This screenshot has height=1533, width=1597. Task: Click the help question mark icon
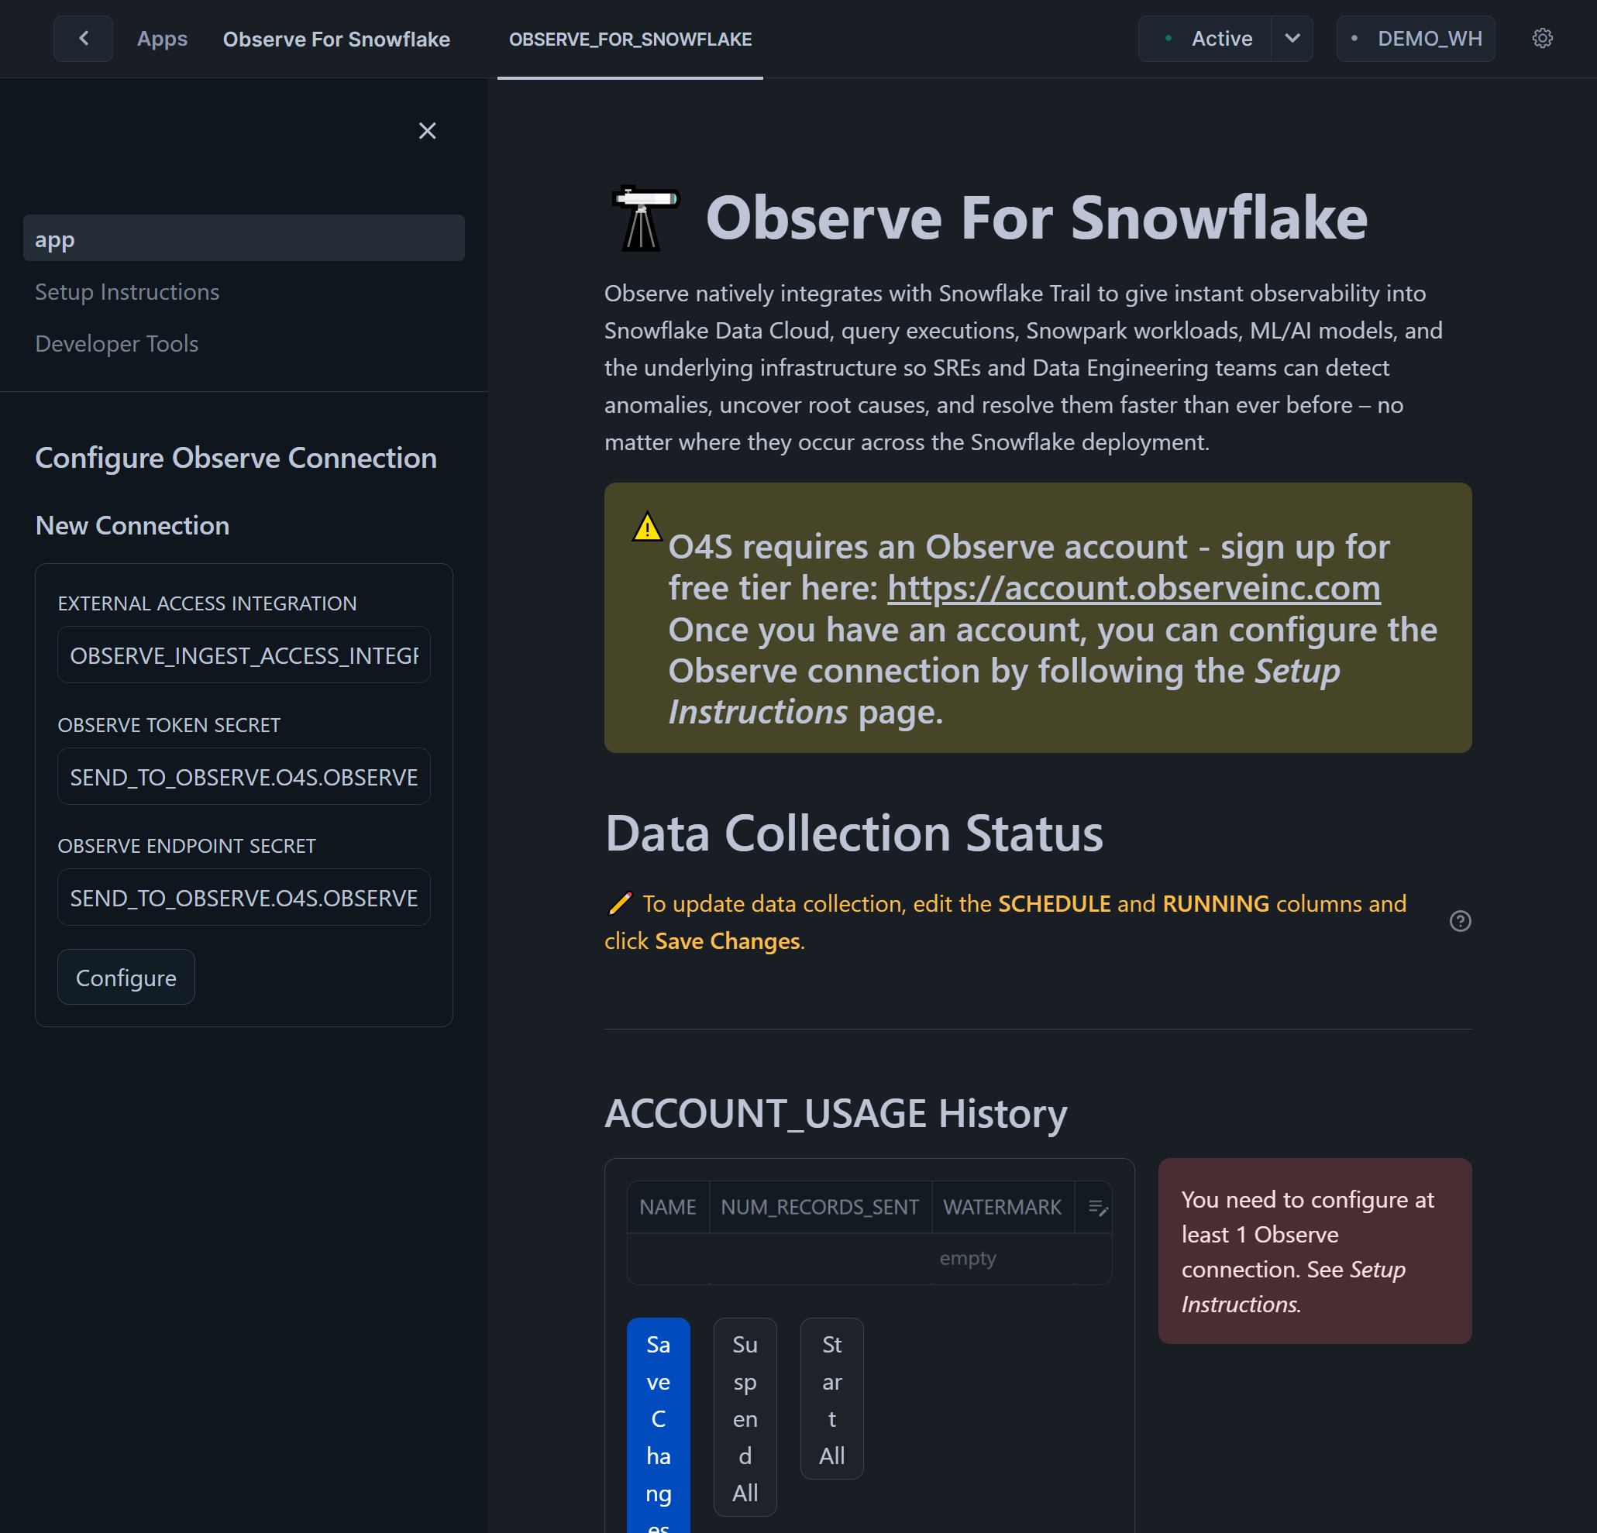1459,921
